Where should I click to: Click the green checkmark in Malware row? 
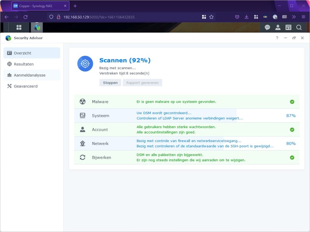[292, 102]
